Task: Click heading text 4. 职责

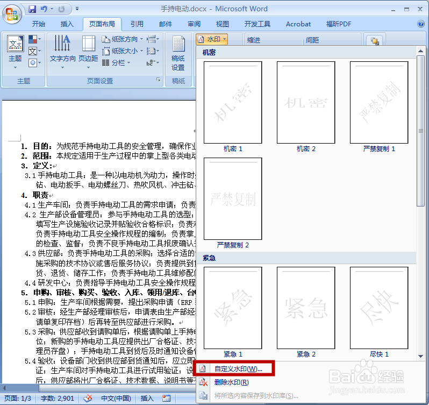Action: pos(35,195)
